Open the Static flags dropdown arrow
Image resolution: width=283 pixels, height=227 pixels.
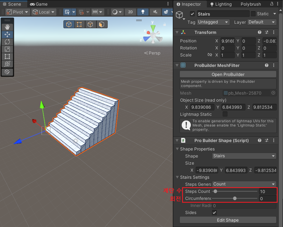click(275, 14)
